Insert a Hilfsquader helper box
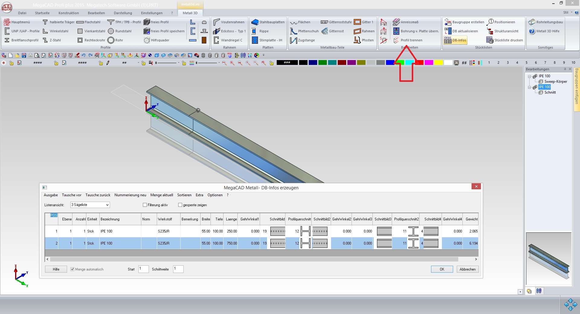Viewport: 580px width, 314px height. (x=156, y=40)
